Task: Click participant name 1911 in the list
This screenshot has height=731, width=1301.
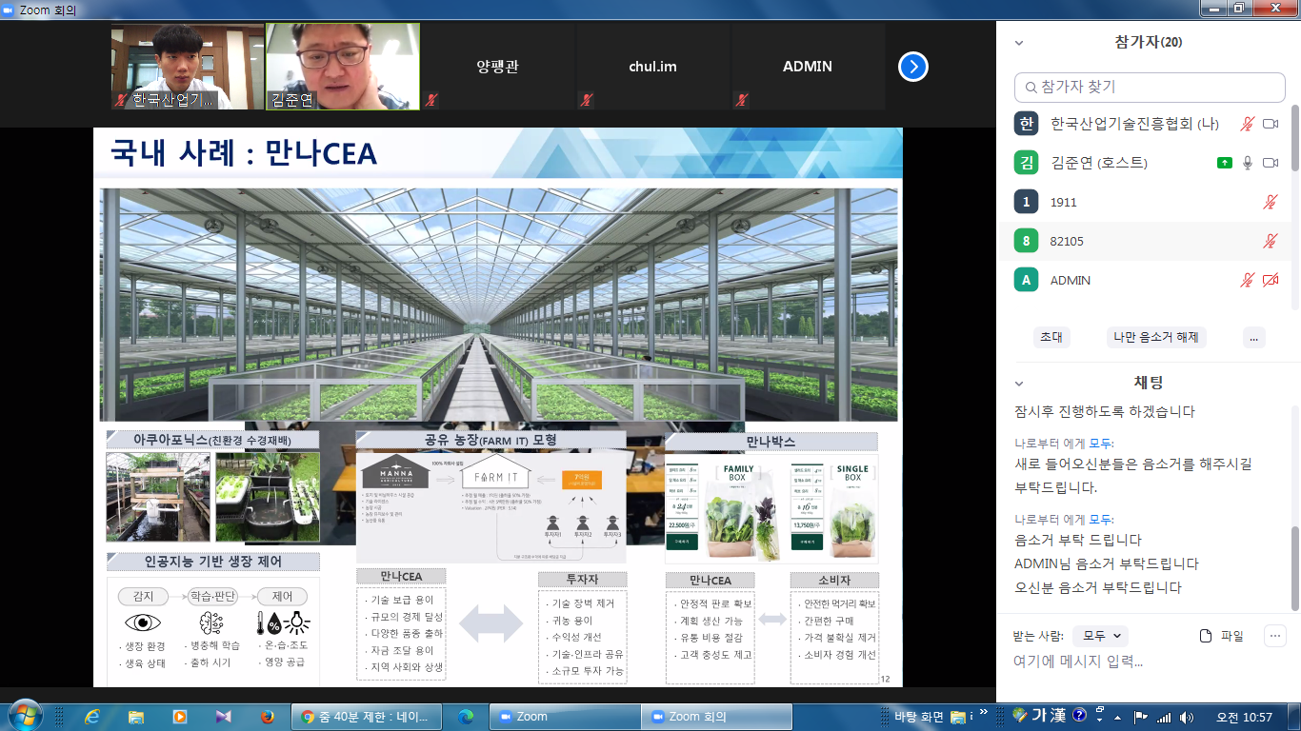Action: 1063,202
